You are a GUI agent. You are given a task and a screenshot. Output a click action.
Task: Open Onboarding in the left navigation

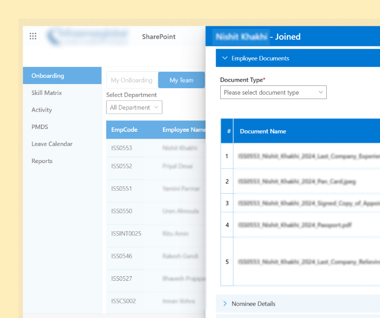pos(48,76)
